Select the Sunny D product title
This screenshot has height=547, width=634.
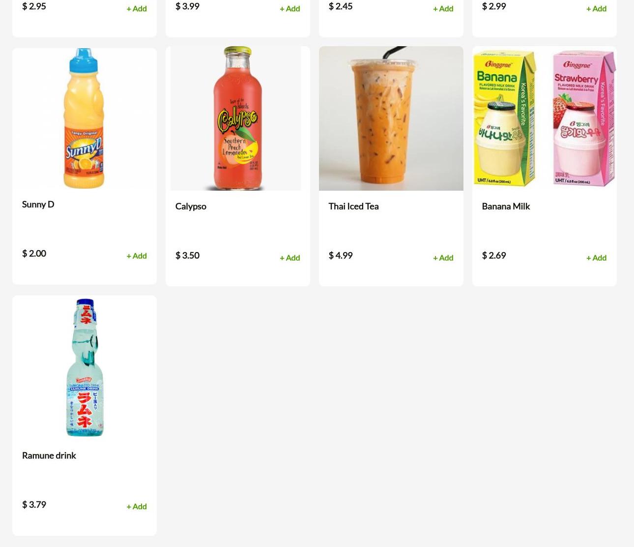coord(38,204)
